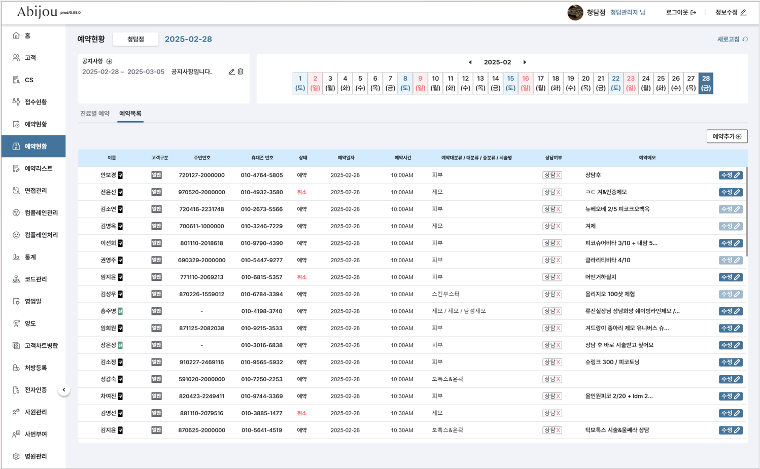Toggle 상담 status for 홍주영
The image size is (760, 469).
[x=552, y=311]
